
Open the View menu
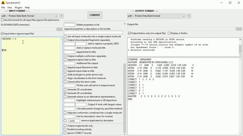pos(9,8)
